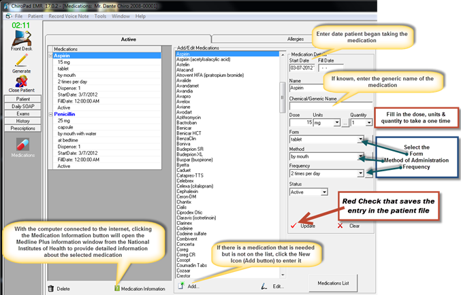Viewport: 461px width, 295px height.
Task: Click the Dose field
Action: coord(301,122)
